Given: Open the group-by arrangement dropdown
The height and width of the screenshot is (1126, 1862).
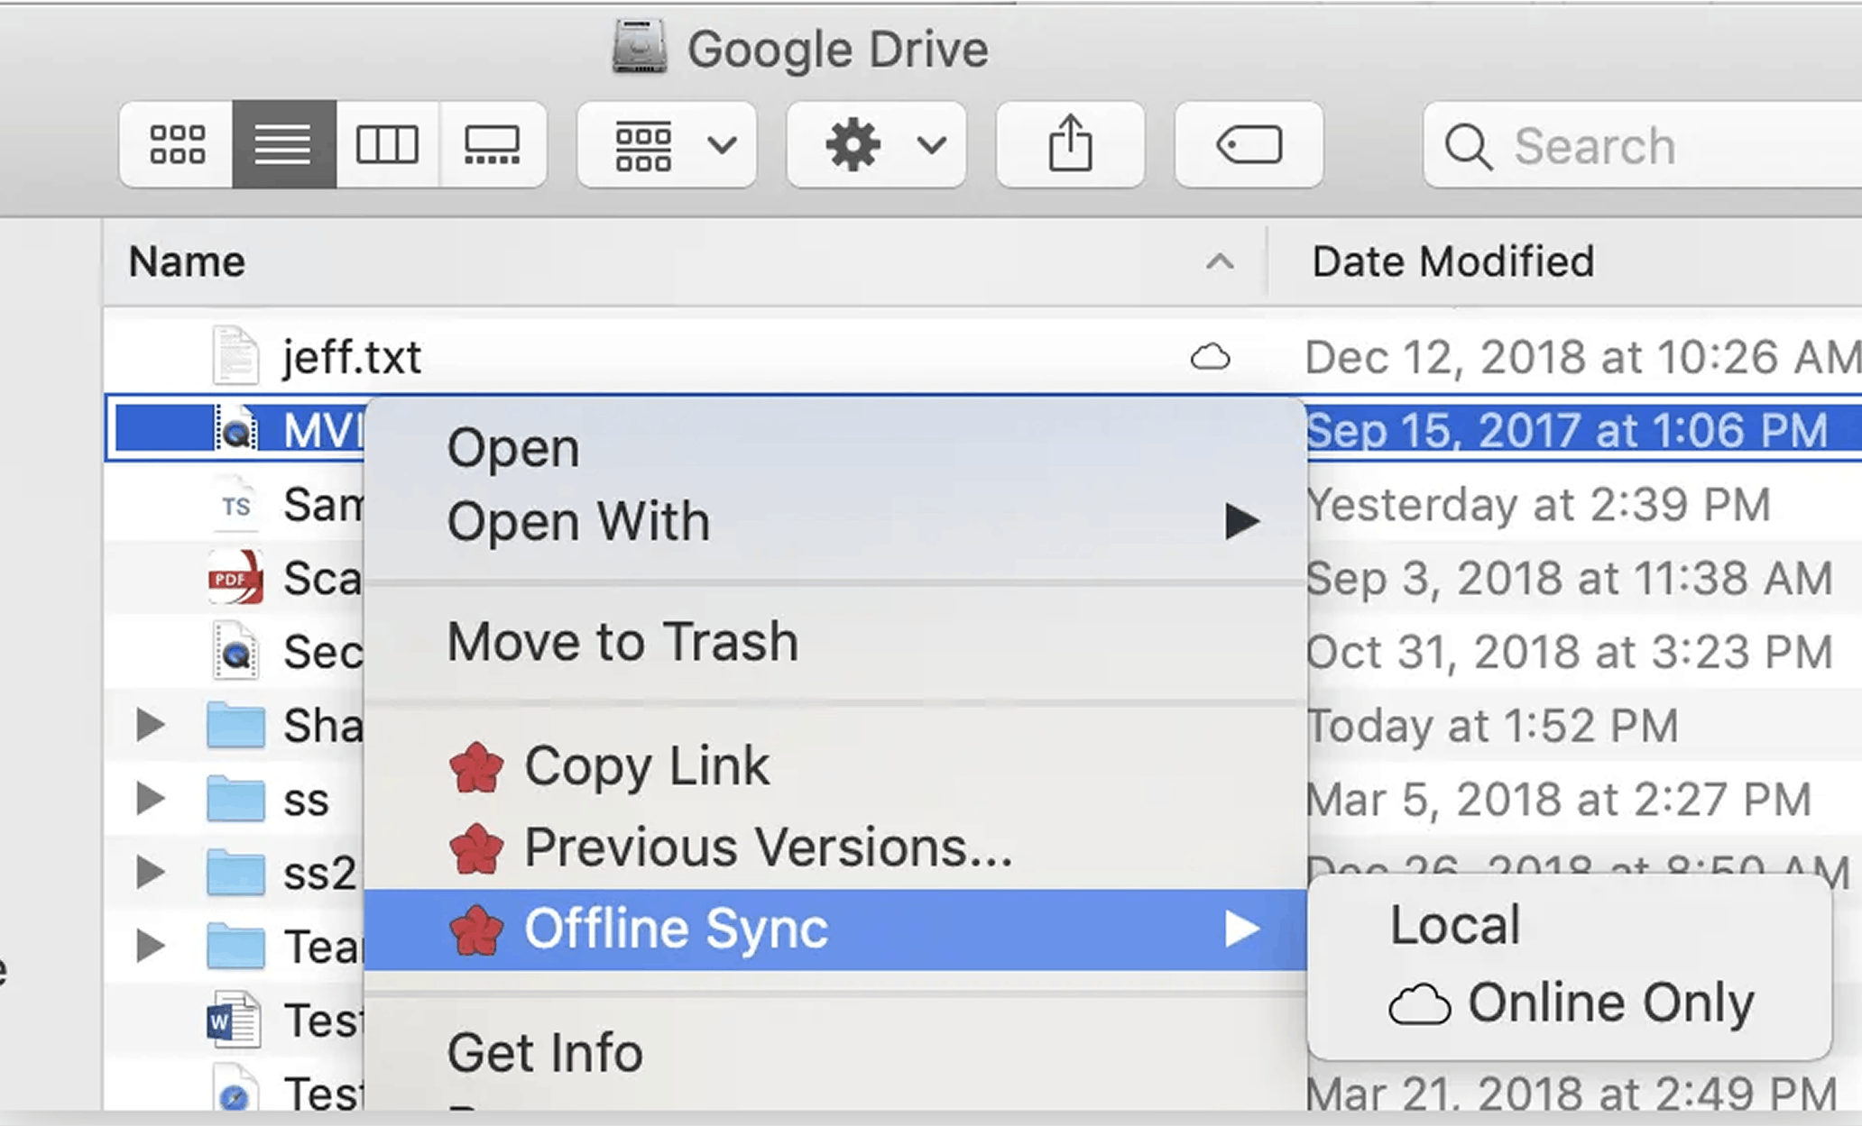Looking at the screenshot, I should tap(667, 144).
